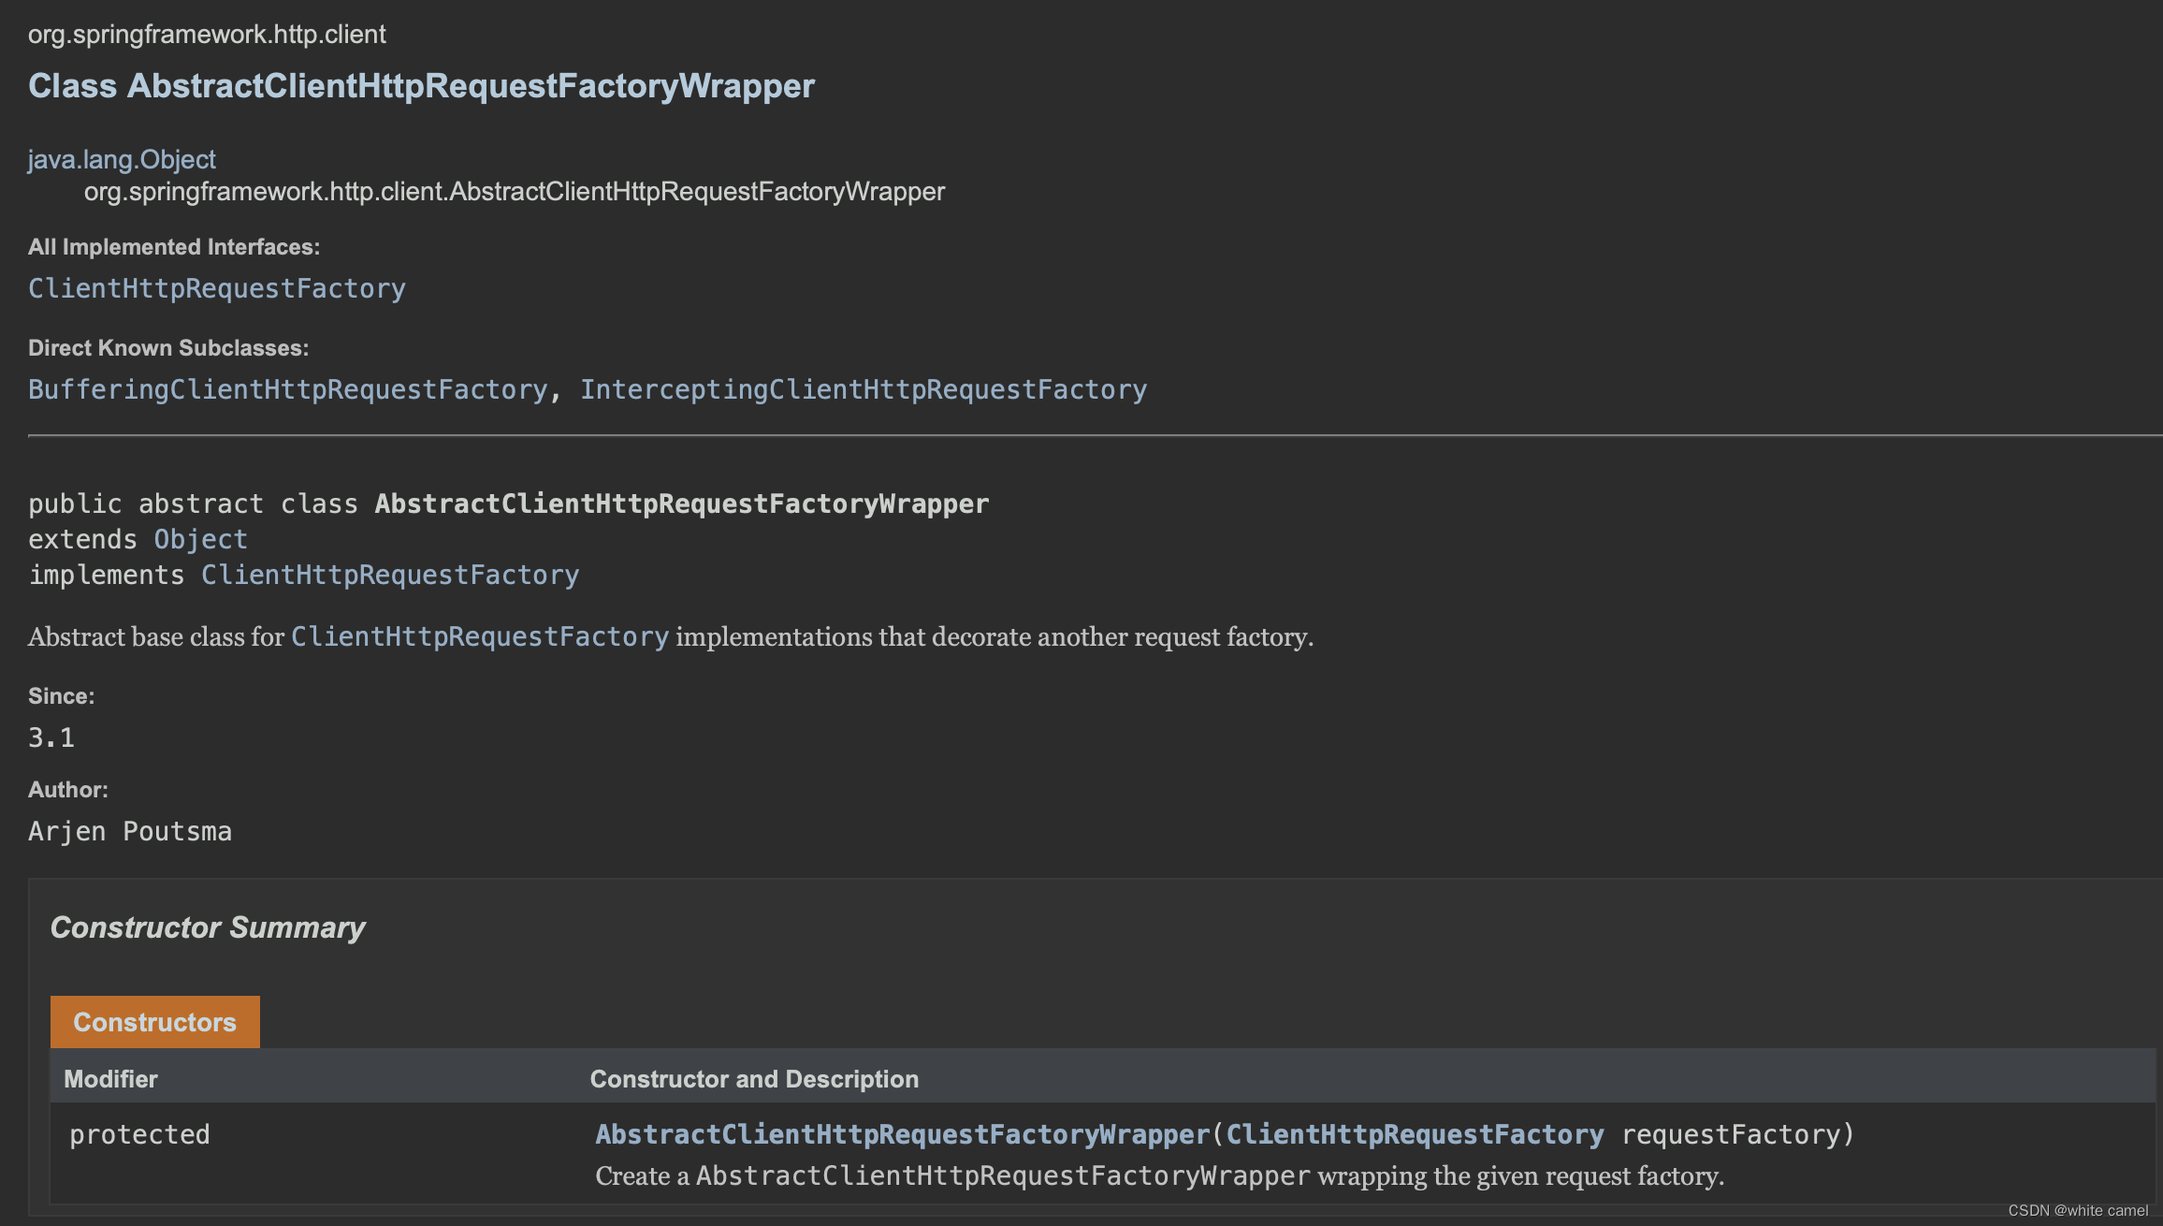Click the CSDN @white camel watermark

[2077, 1210]
